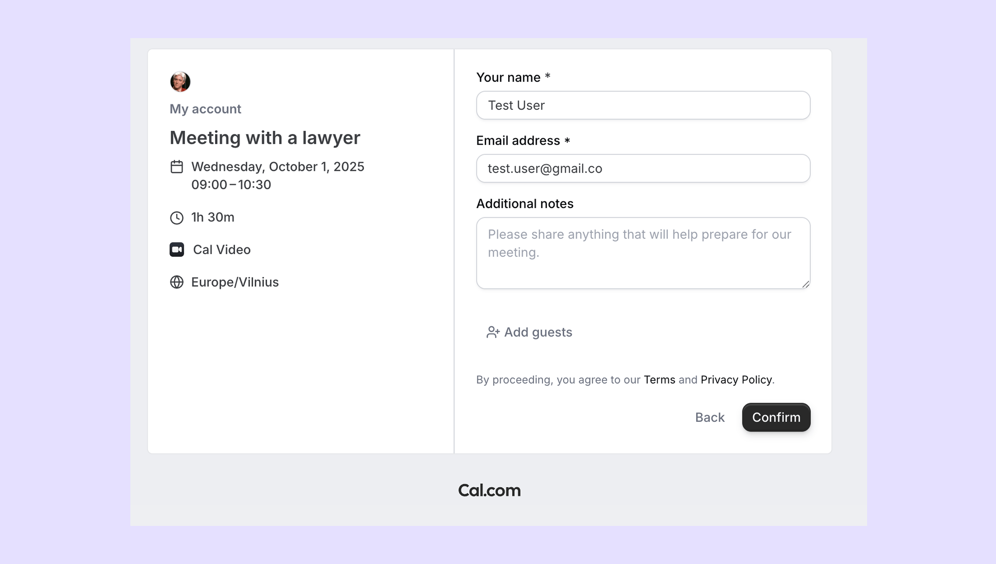The width and height of the screenshot is (996, 564).
Task: Click the calendar icon beside the date
Action: tap(176, 167)
